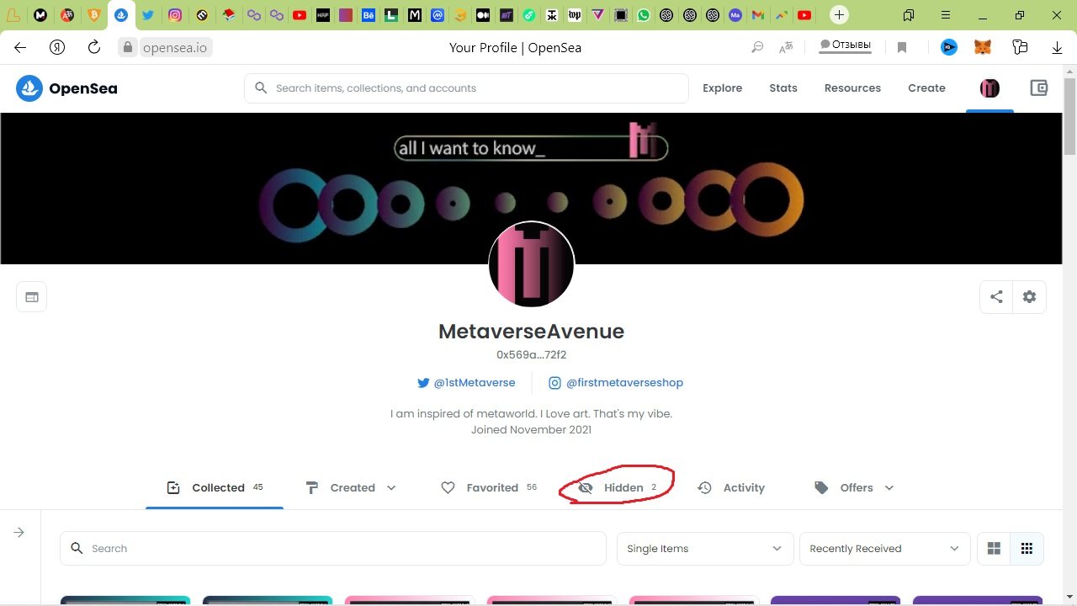The width and height of the screenshot is (1077, 606).
Task: Open the MetaMask fox extension
Action: coord(983,48)
